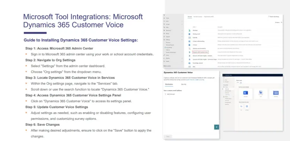Click the Admin centers heading in sidebar

point(167,66)
